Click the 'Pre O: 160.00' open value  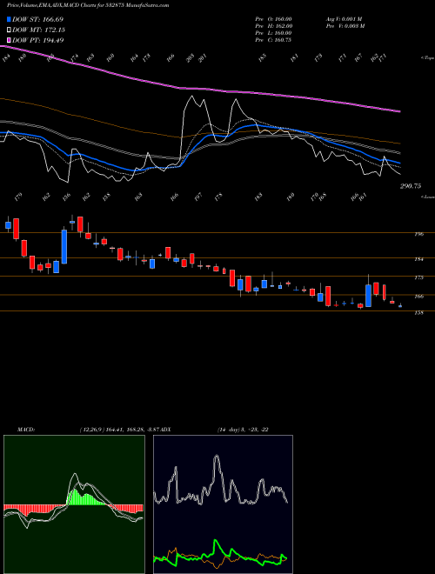[273, 19]
